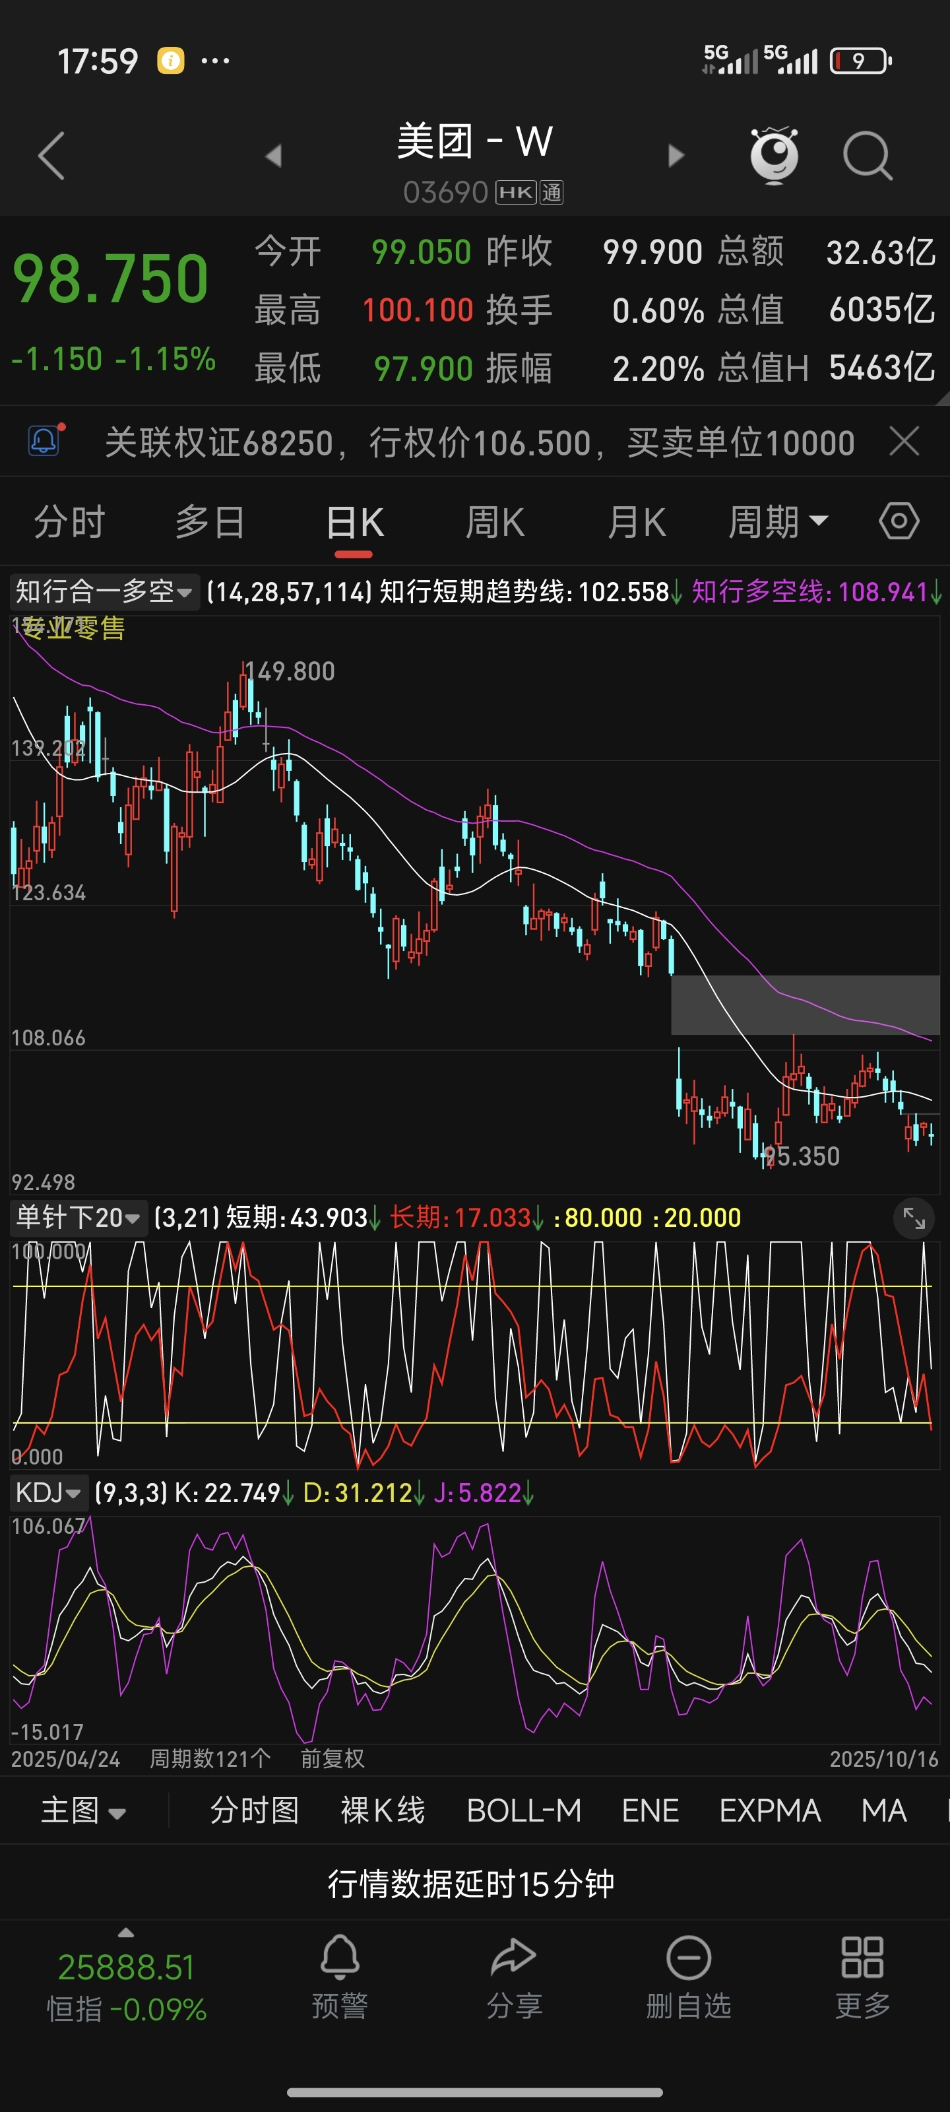Tap the three-dot status bar icon

click(x=215, y=61)
